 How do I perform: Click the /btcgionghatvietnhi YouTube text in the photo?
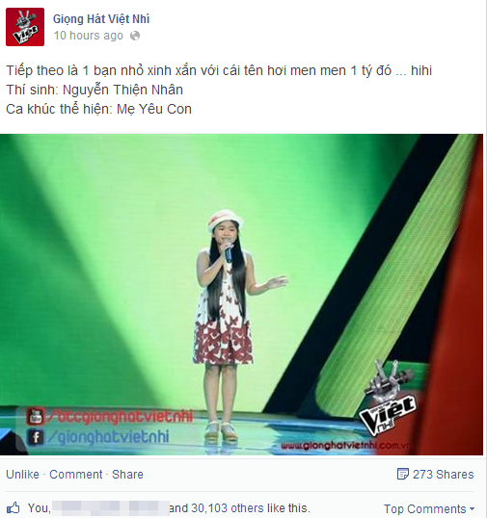121,417
